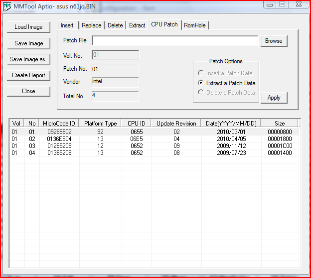Click the No column header
311x278 pixels.
pyautogui.click(x=32, y=124)
